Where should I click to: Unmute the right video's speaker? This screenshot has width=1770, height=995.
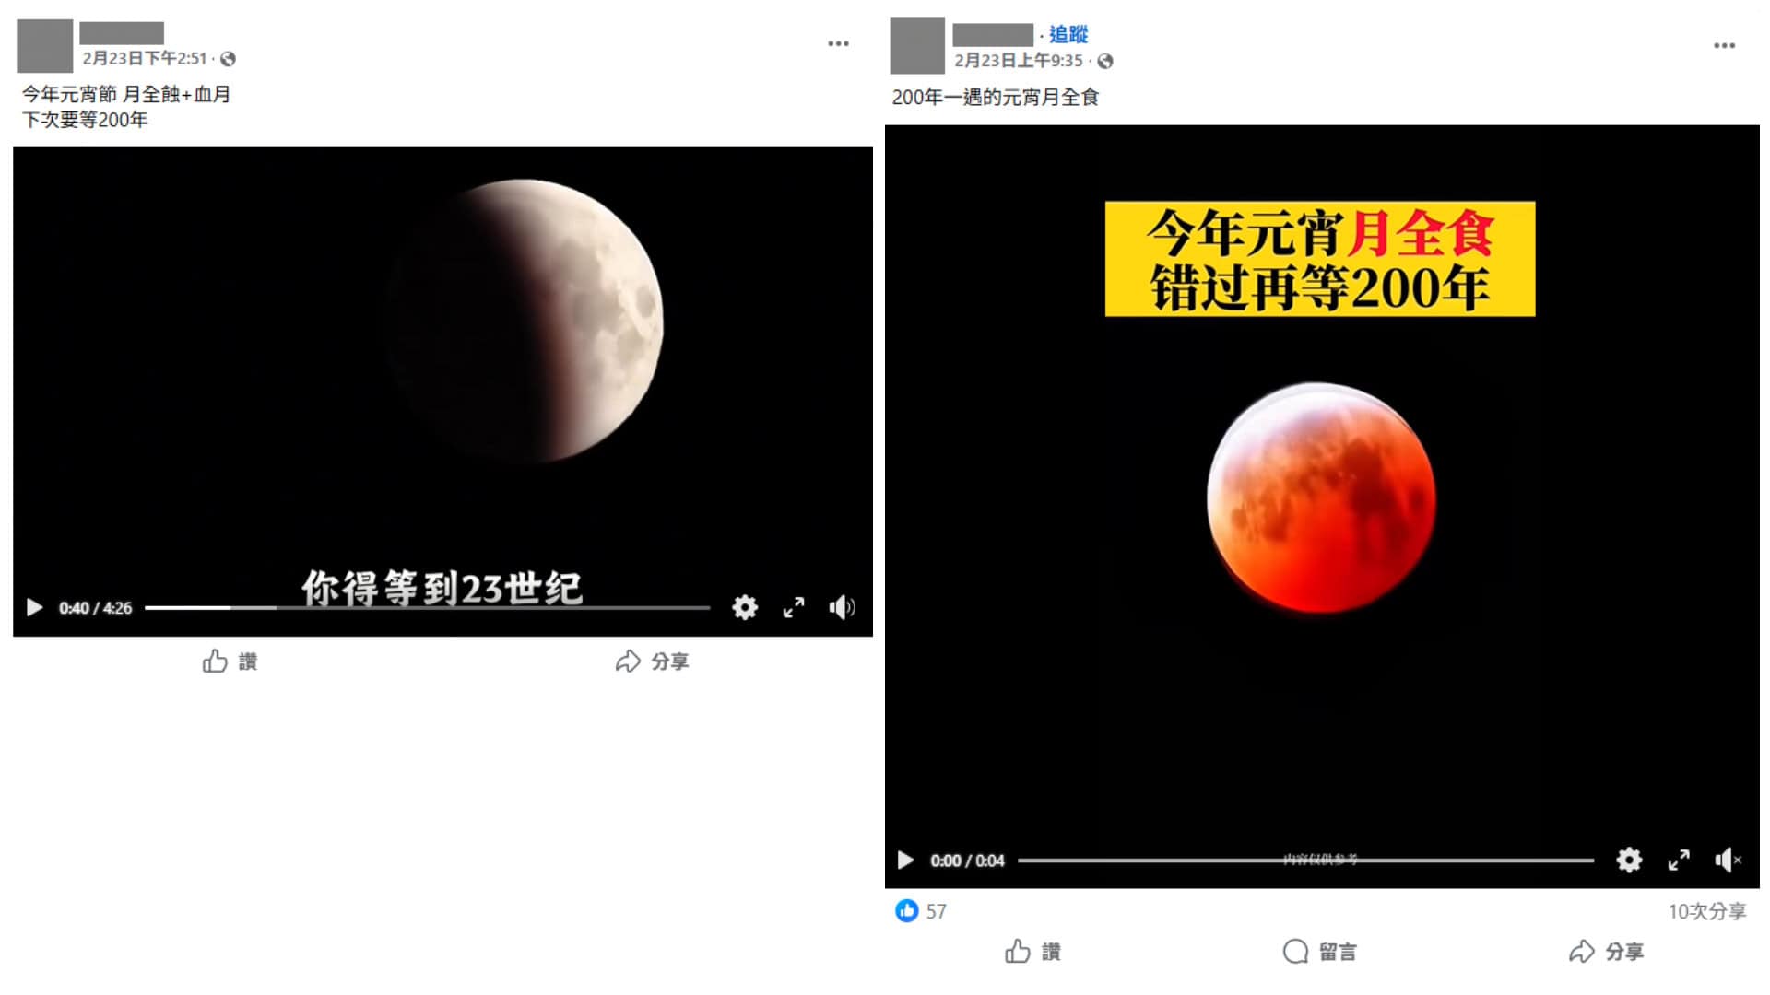coord(1728,860)
